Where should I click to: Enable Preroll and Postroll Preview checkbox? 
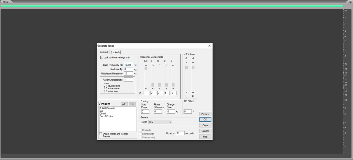point(101,134)
